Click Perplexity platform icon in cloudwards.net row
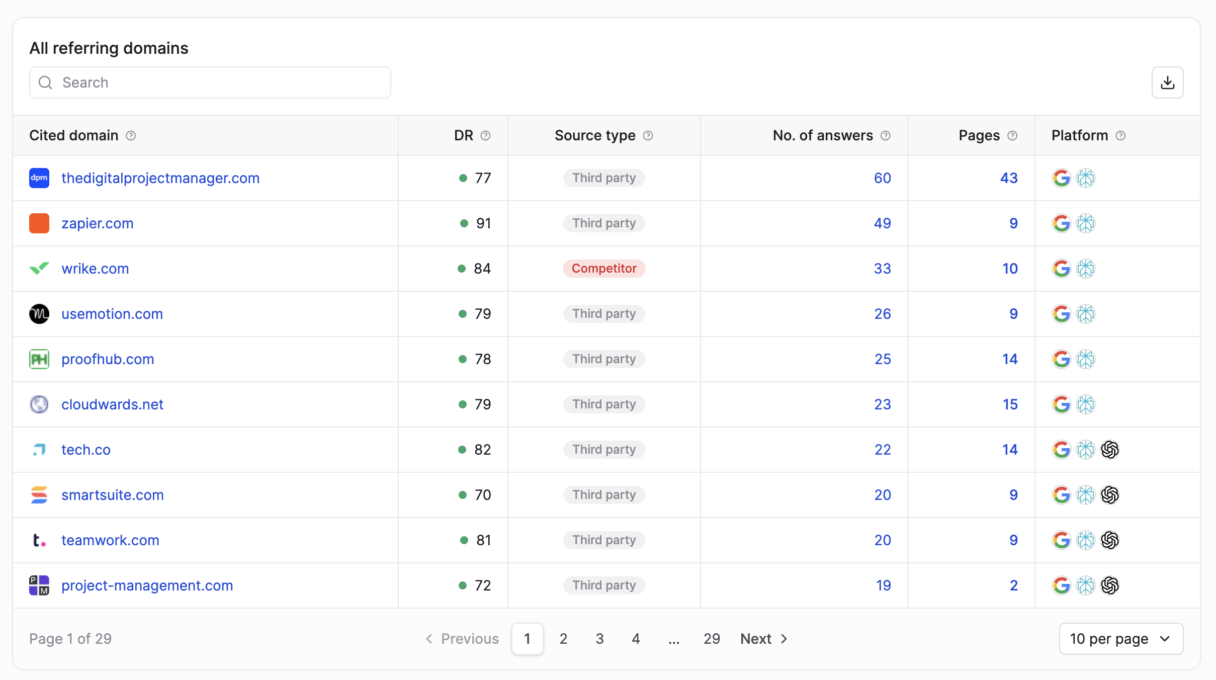Screen dimensions: 1216x680 coord(1085,404)
